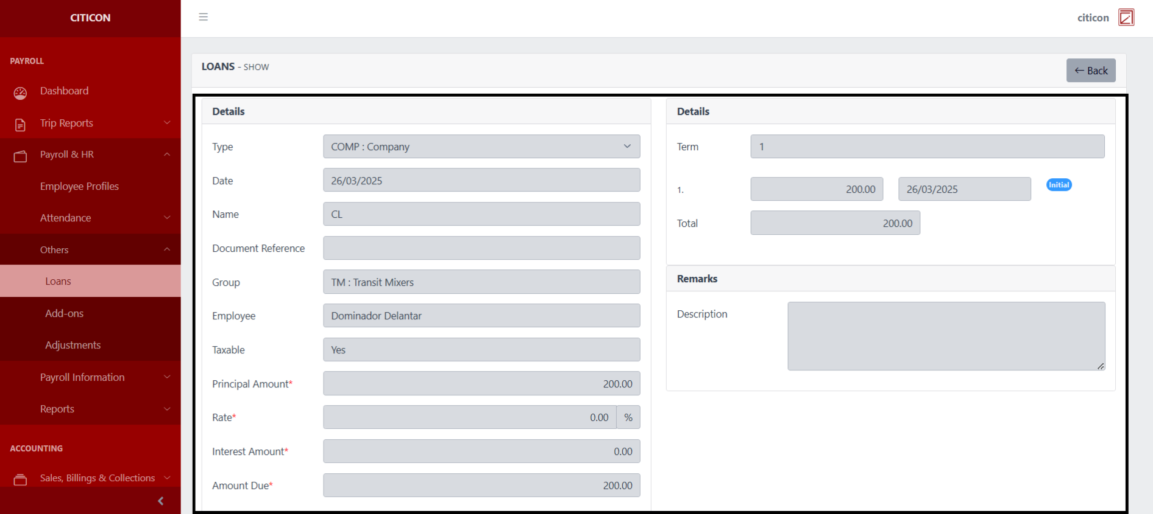Go to Adjustments in the sidebar
This screenshot has height=514, width=1153.
tap(73, 345)
